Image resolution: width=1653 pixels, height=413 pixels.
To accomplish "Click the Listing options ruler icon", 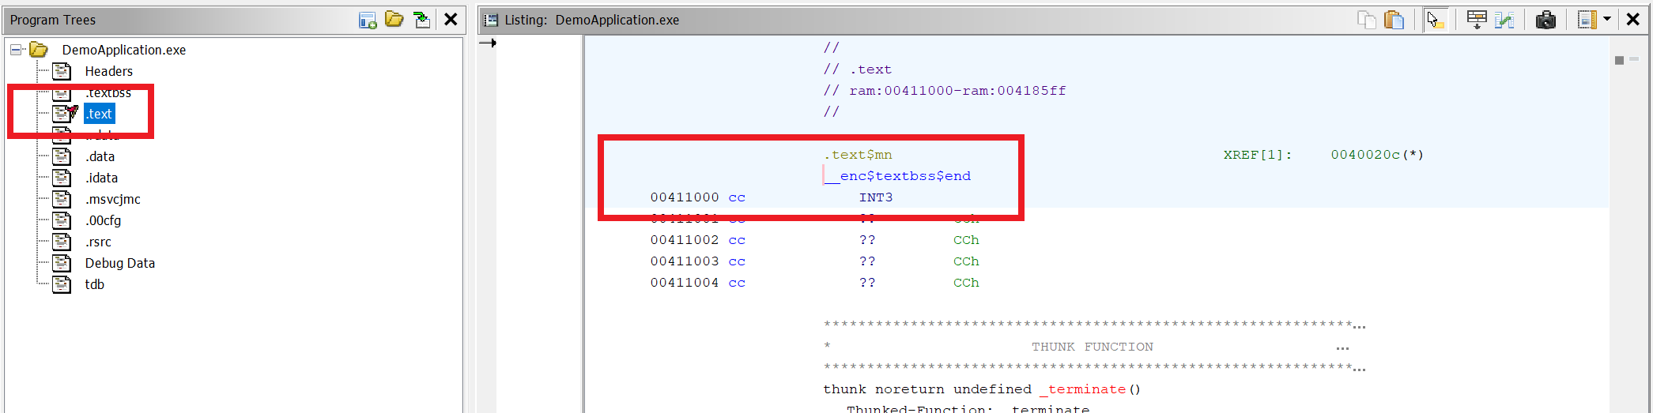I will pos(1587,20).
